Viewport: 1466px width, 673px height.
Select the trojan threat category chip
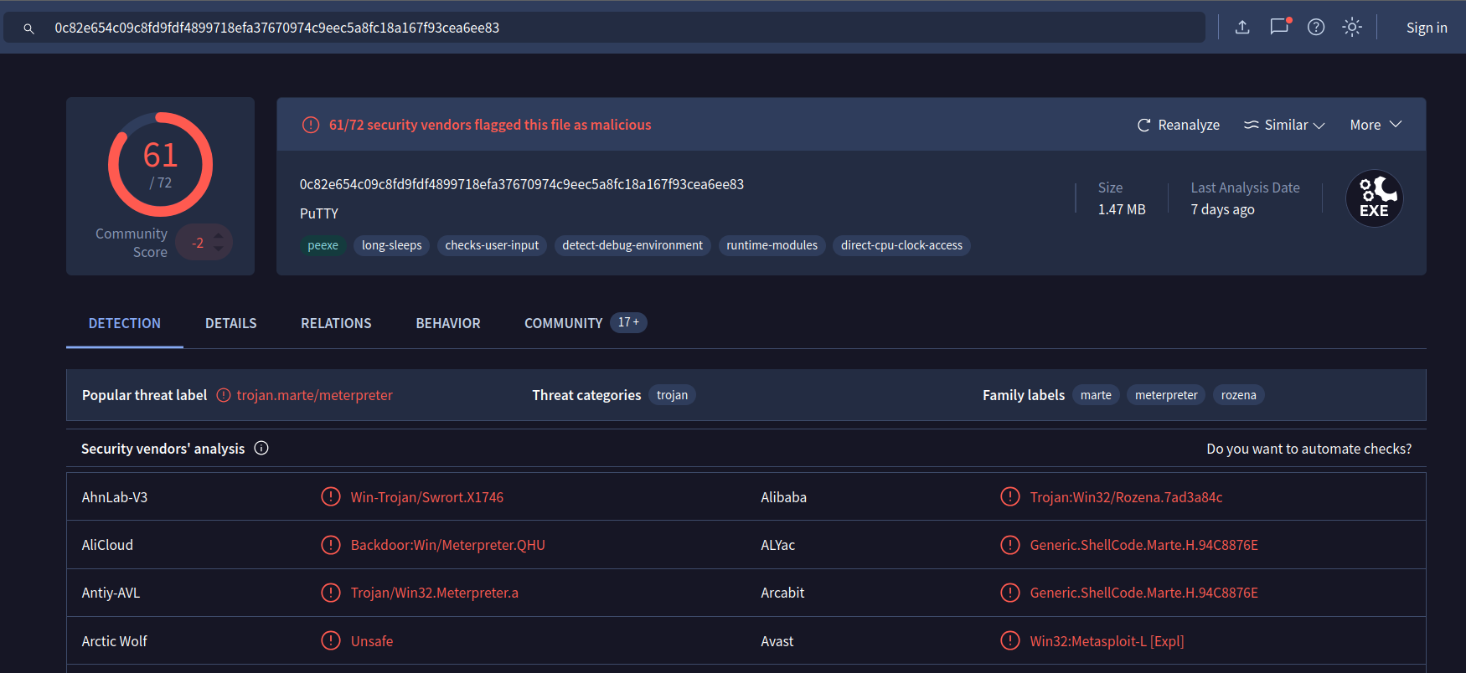tap(672, 395)
